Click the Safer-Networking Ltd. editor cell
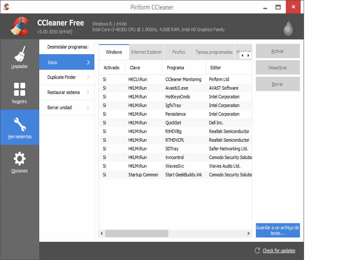The width and height of the screenshot is (357, 260). [x=228, y=149]
